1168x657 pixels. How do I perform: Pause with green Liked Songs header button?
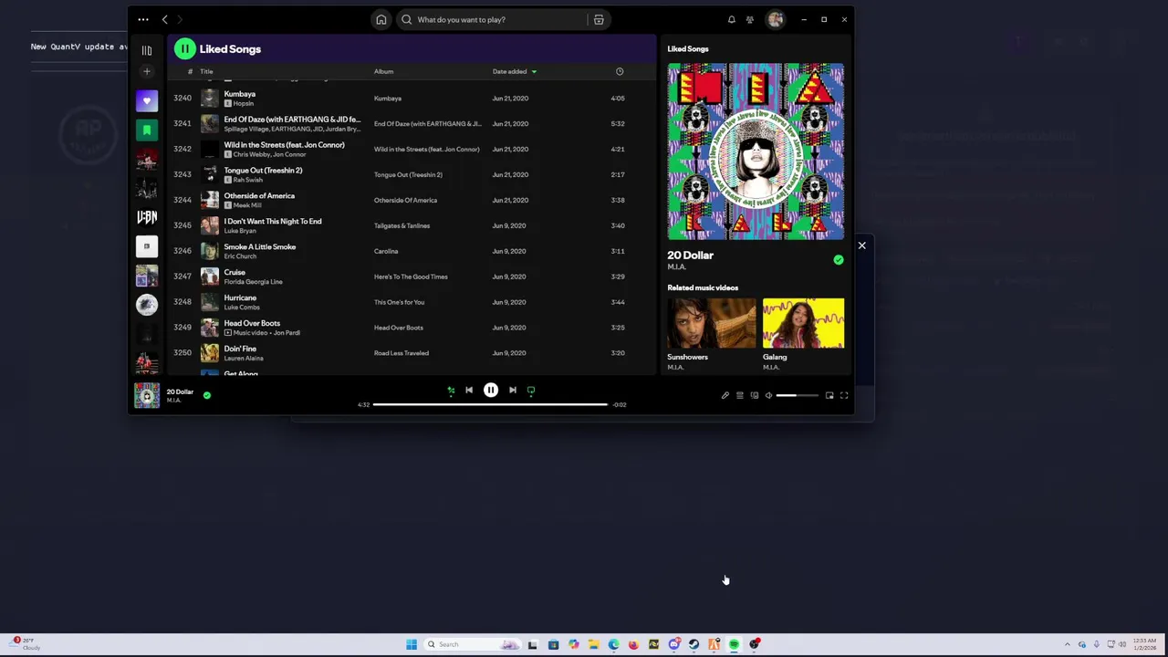(x=185, y=49)
